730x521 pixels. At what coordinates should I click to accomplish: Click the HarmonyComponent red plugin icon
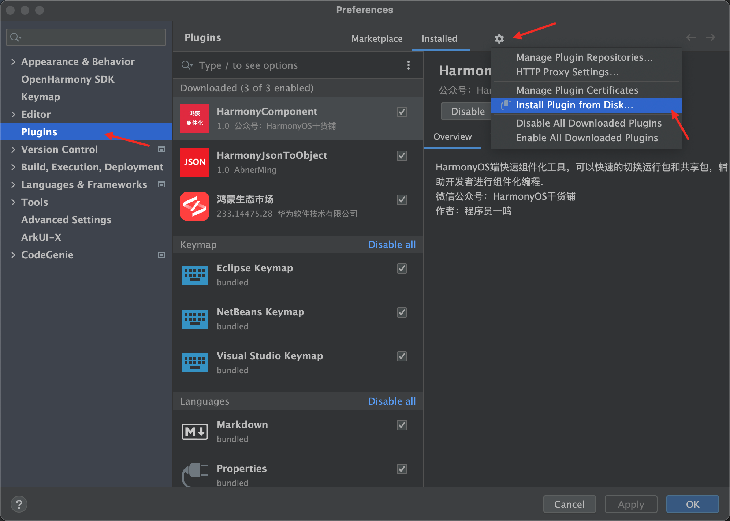pos(194,118)
